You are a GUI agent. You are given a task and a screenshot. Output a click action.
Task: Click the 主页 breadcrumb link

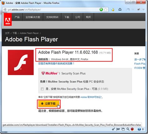7,33
